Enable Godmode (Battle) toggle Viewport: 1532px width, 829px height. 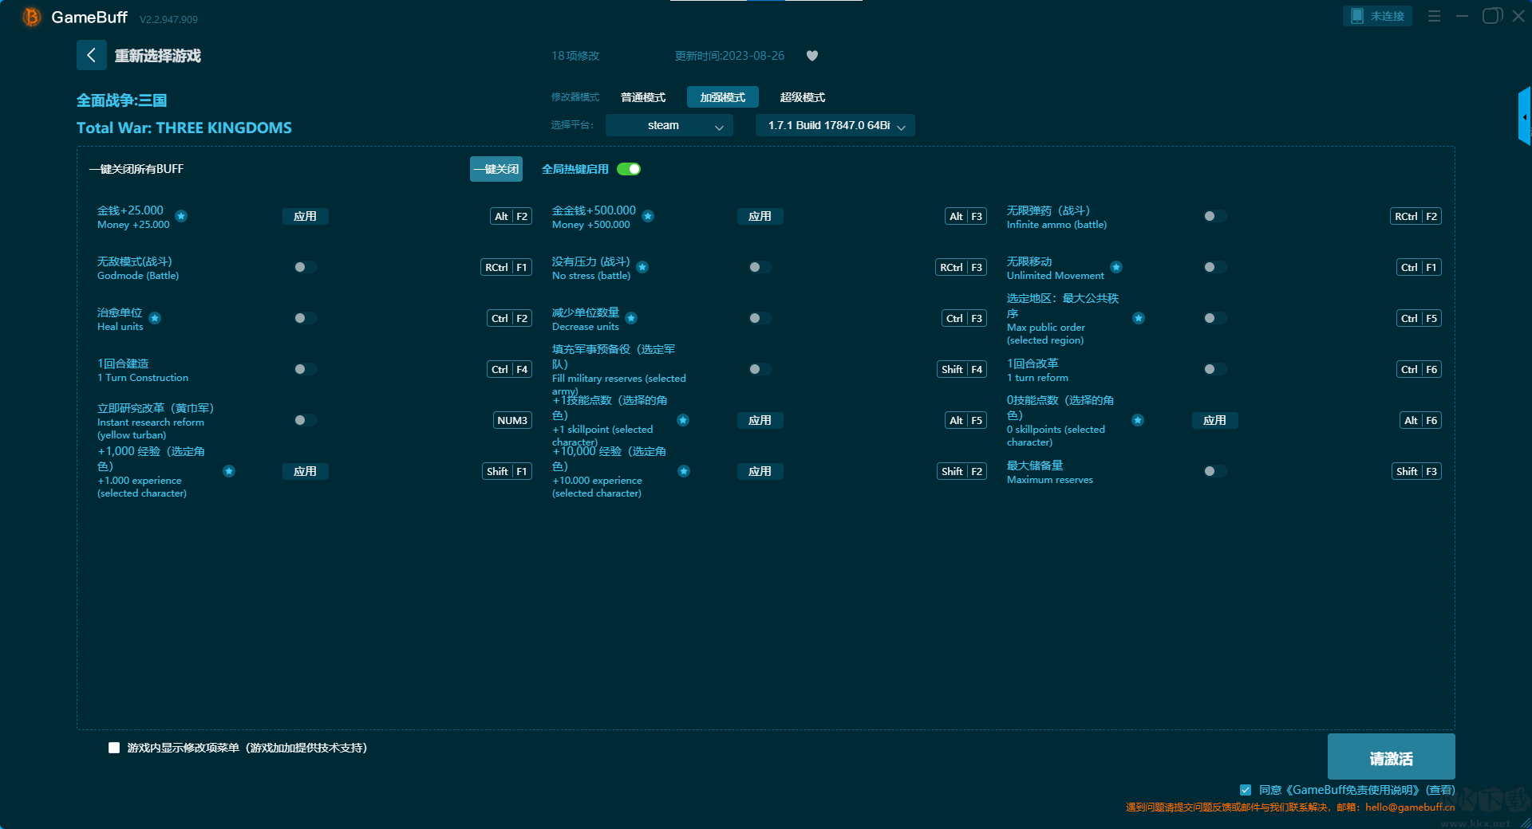pyautogui.click(x=306, y=267)
